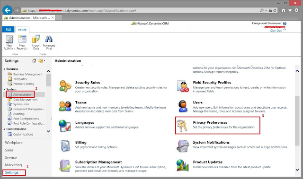The height and width of the screenshot is (179, 303).
Task: Open the FILE ribbon tab
Action: [x=9, y=29]
